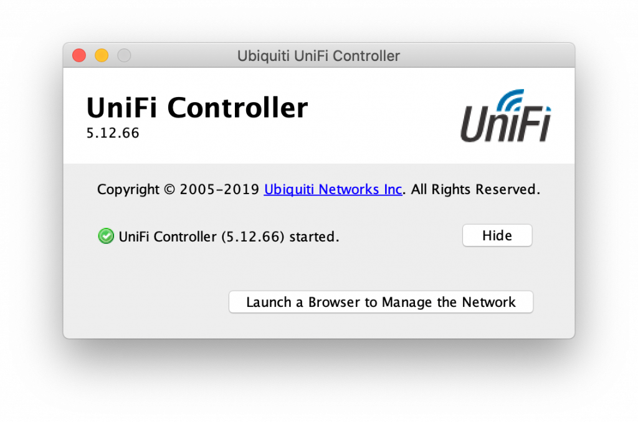Hide the controller window
Screen dimensions: 638x422
[x=497, y=235]
